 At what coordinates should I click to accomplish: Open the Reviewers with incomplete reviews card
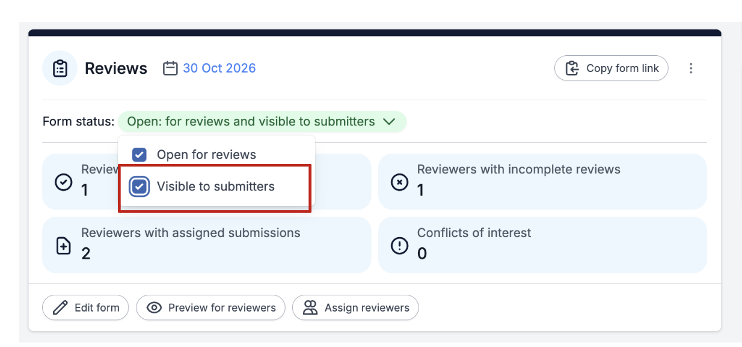(x=542, y=182)
